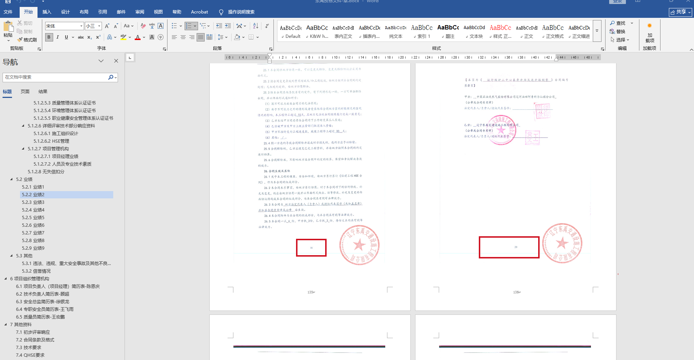Center-align the paragraph
Screen dimensions: 694x360
point(183,37)
